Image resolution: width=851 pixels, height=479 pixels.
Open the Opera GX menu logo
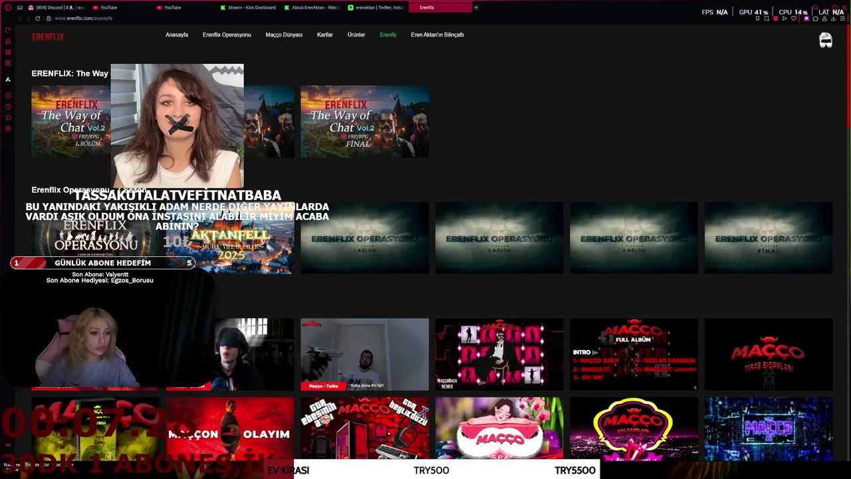(x=8, y=7)
